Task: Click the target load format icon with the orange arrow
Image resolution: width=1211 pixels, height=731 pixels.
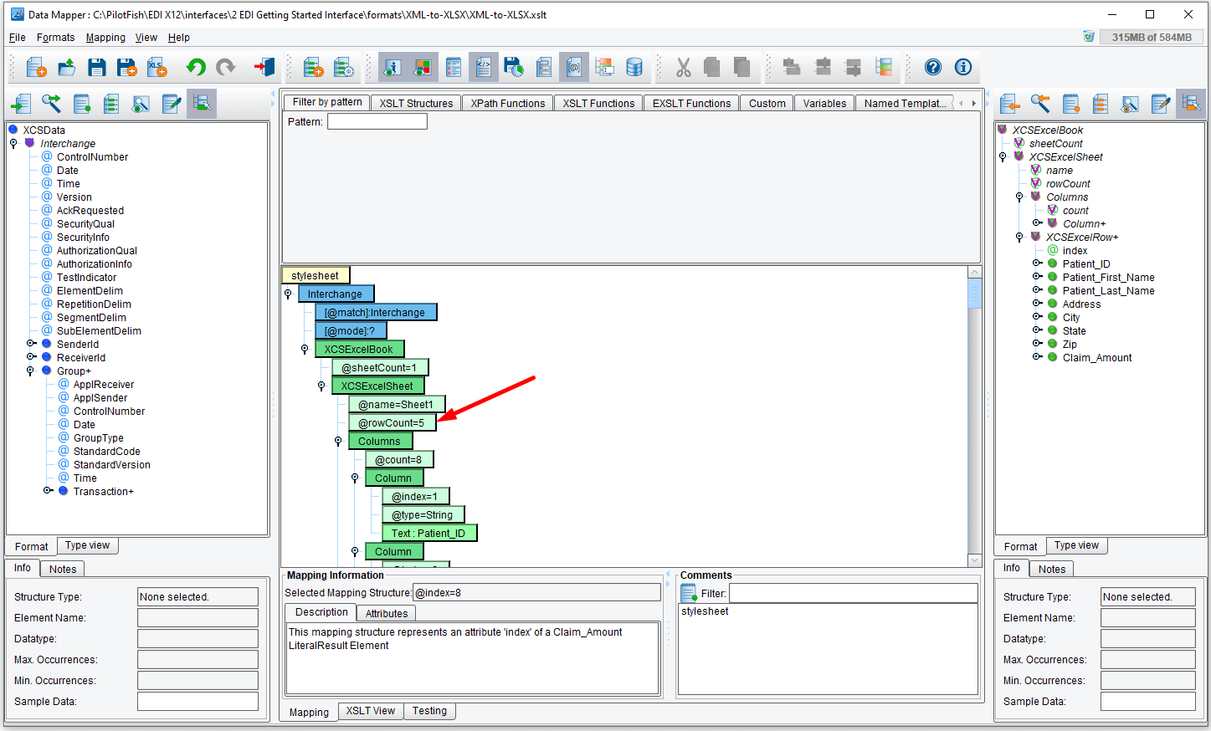Action: (1010, 104)
